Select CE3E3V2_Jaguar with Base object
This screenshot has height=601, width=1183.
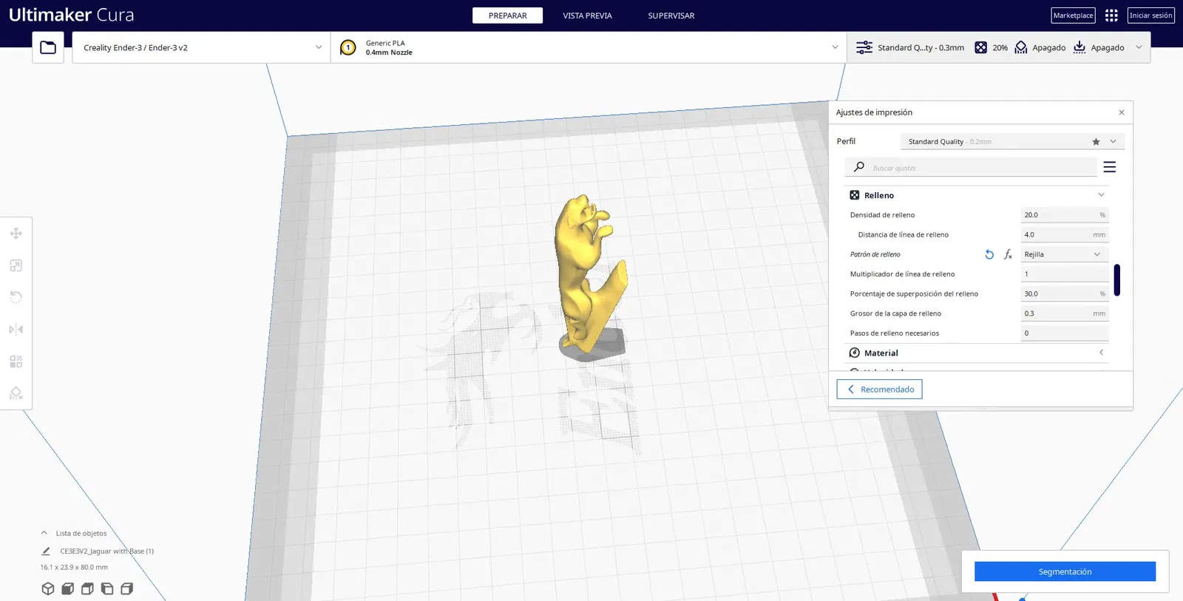click(107, 551)
